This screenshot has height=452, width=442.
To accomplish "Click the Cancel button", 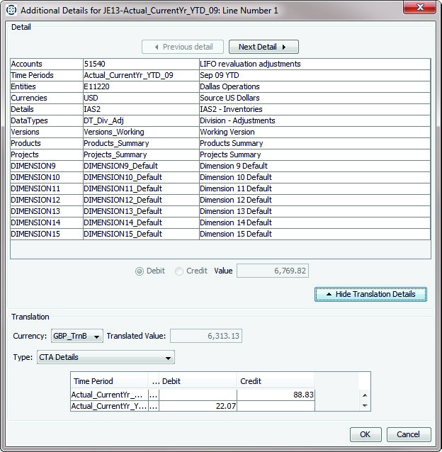I will point(408,434).
